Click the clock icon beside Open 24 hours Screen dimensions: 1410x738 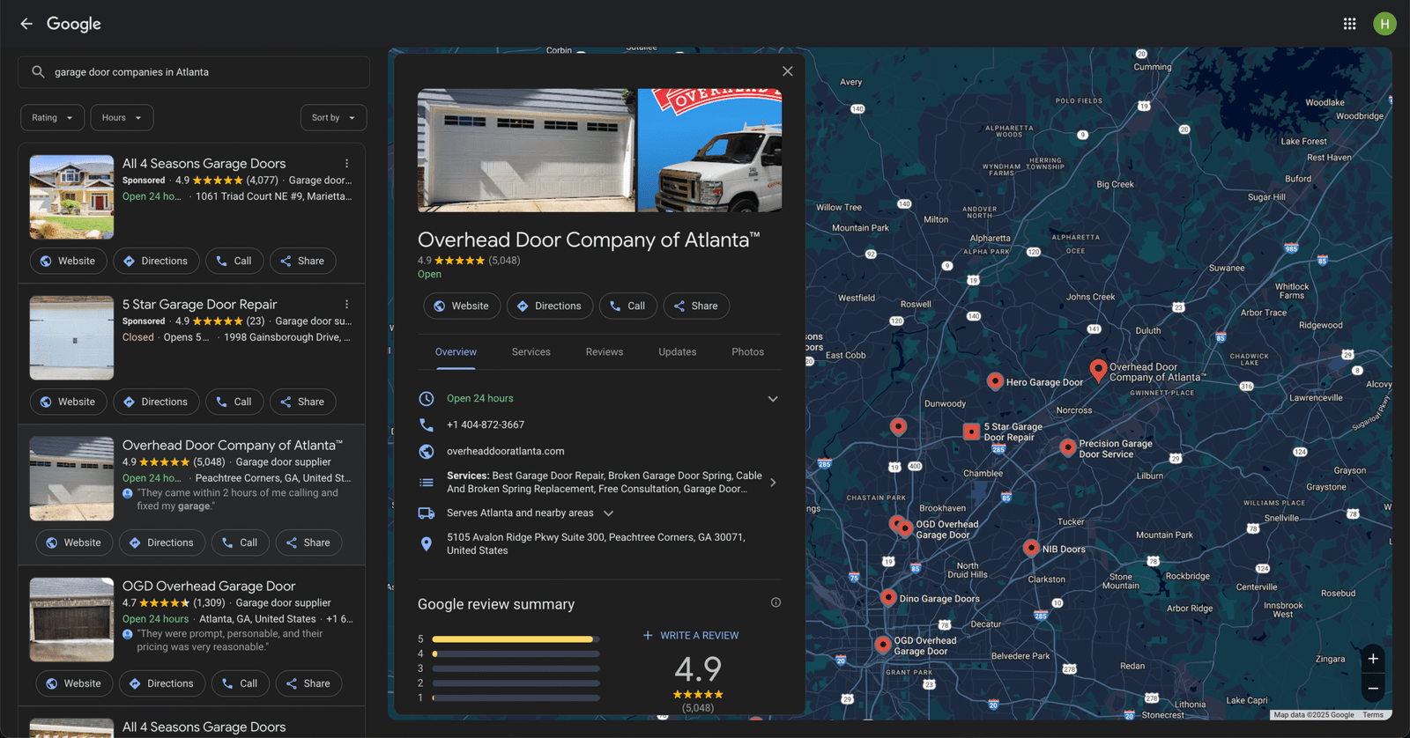[x=427, y=398]
